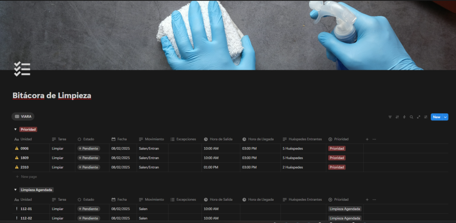456x223 pixels.
Task: Open the filter icon in database toolbar
Action: pos(390,117)
